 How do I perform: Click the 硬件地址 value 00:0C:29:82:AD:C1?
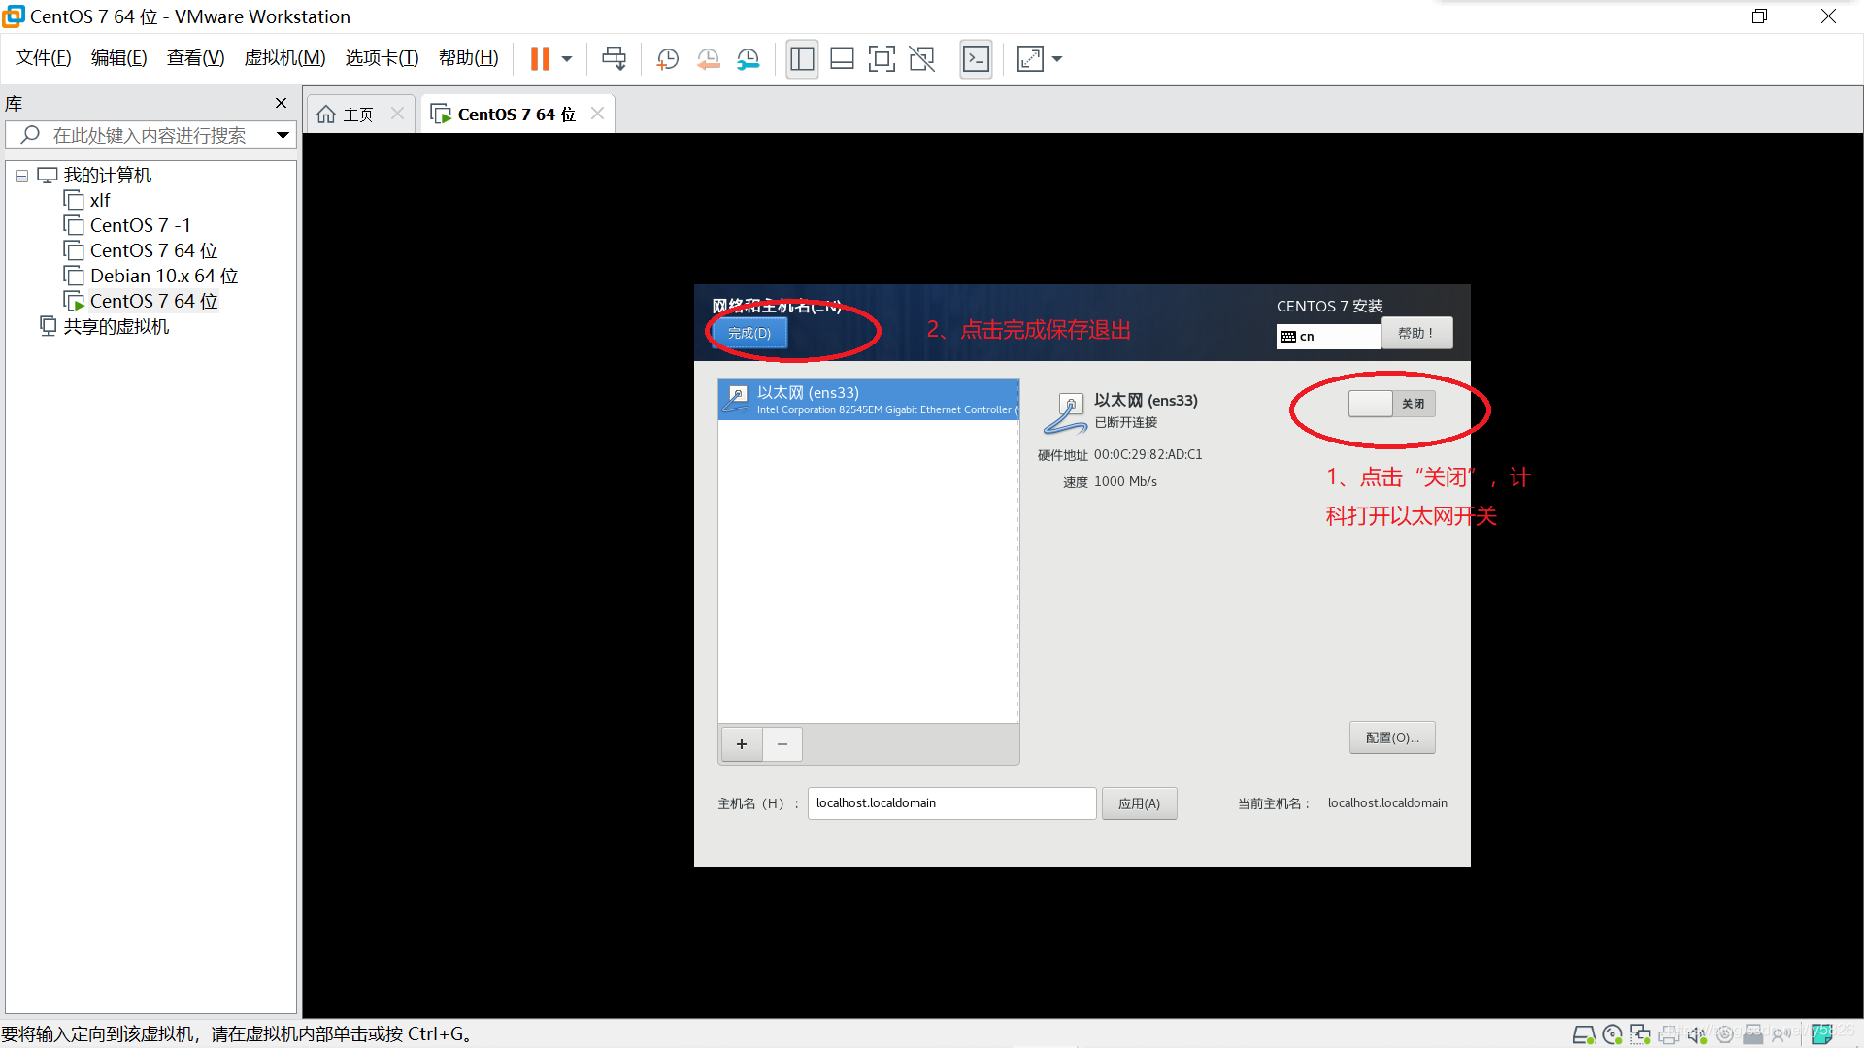(1148, 454)
